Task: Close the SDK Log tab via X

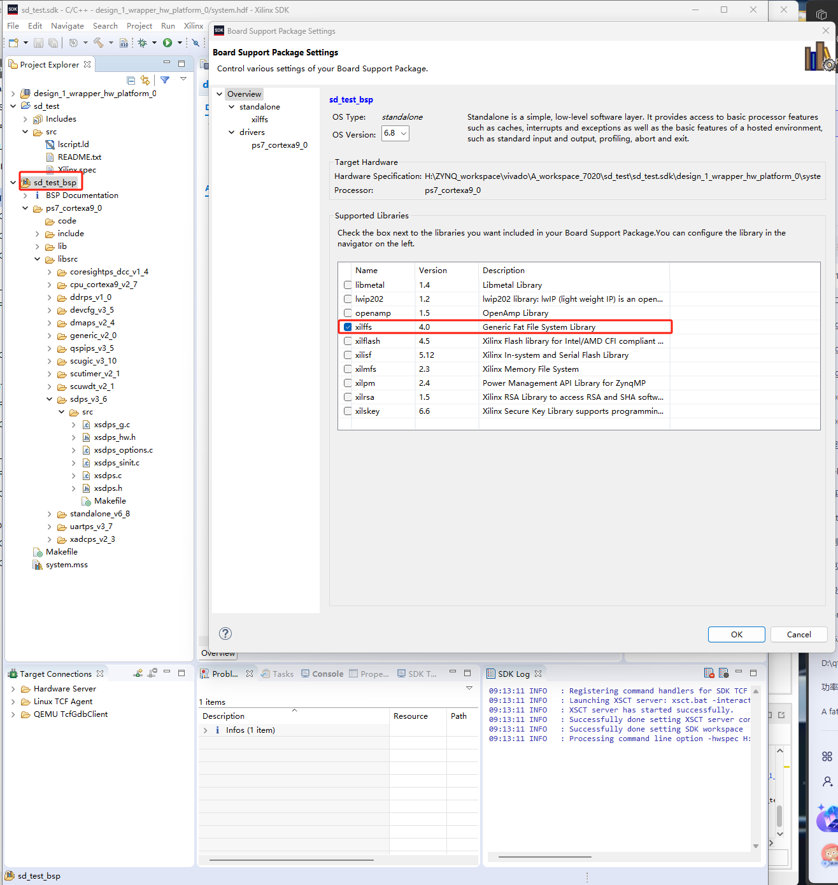Action: point(538,674)
